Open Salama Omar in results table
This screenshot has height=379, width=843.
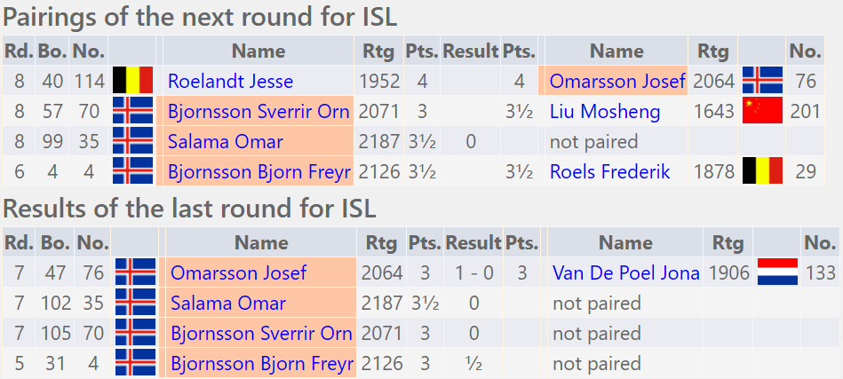(228, 303)
